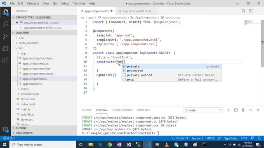Image resolution: width=264 pixels, height=148 pixels.
Task: Open the editor More Actions menu
Action: (258, 11)
